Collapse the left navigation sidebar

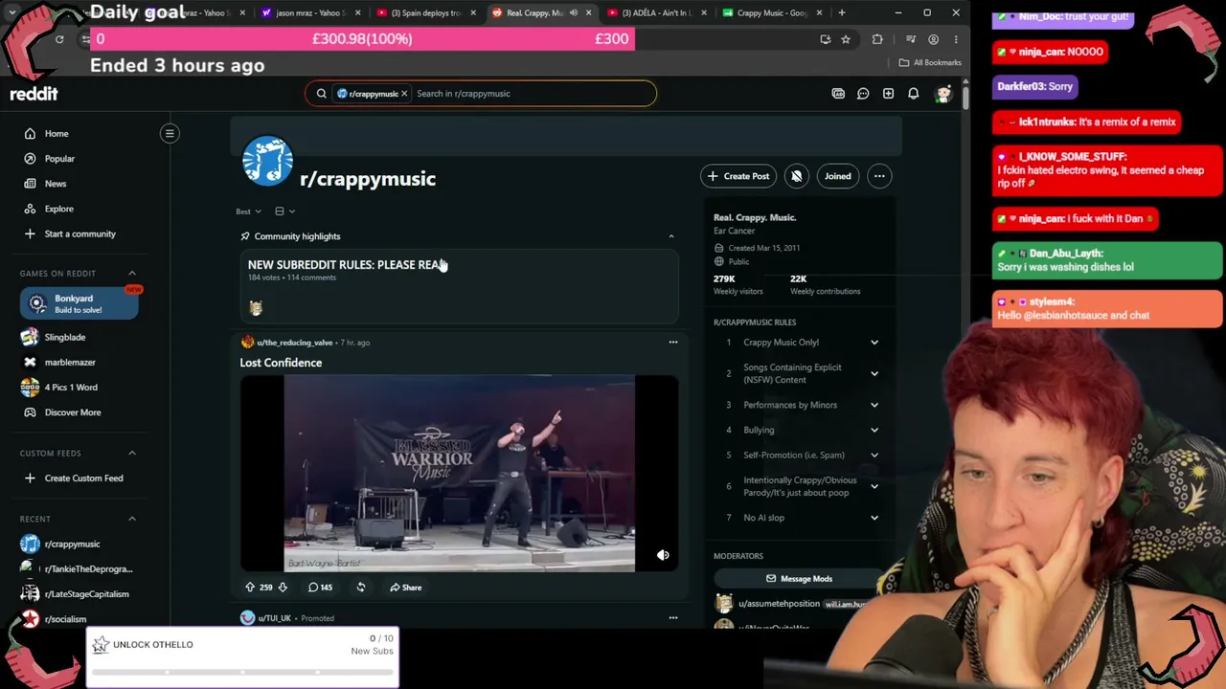point(170,134)
